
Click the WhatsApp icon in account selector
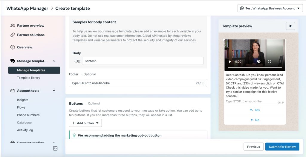(242, 8)
